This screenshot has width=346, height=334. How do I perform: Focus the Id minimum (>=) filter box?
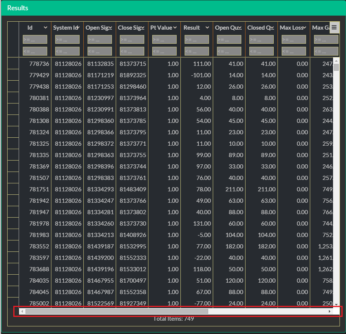(35, 40)
